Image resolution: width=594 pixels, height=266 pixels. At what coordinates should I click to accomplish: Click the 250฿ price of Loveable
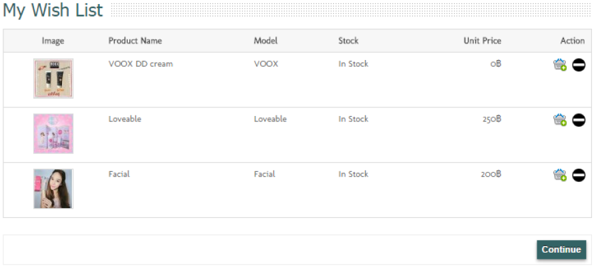point(492,119)
